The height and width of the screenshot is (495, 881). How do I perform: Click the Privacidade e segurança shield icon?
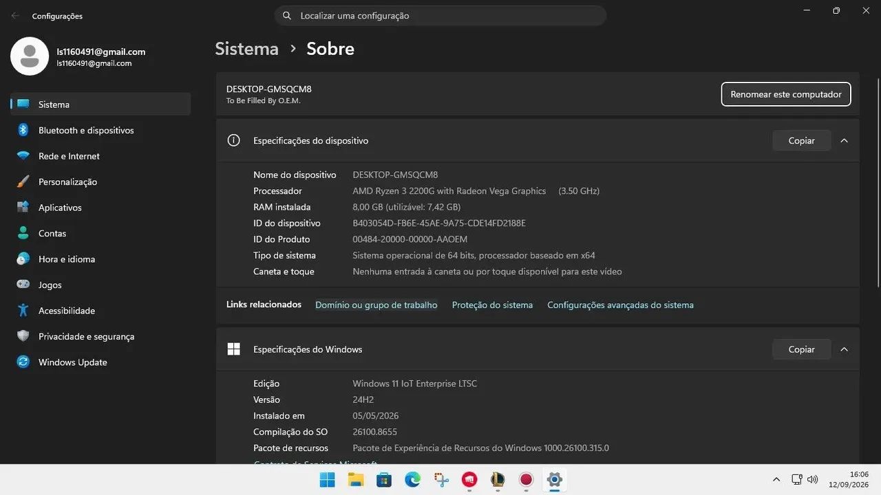point(23,336)
